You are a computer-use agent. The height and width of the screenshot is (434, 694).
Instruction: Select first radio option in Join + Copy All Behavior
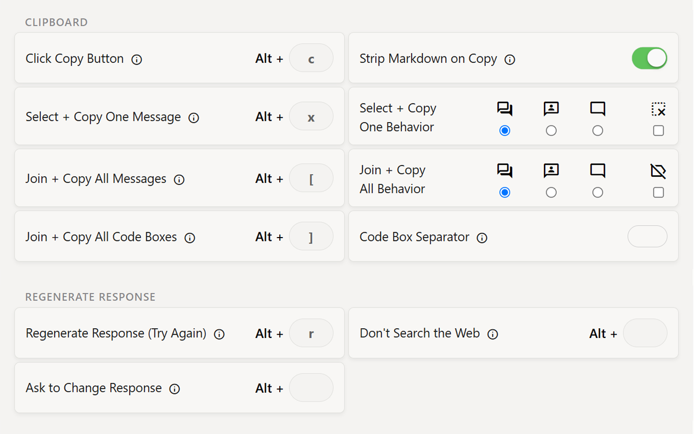coord(505,193)
